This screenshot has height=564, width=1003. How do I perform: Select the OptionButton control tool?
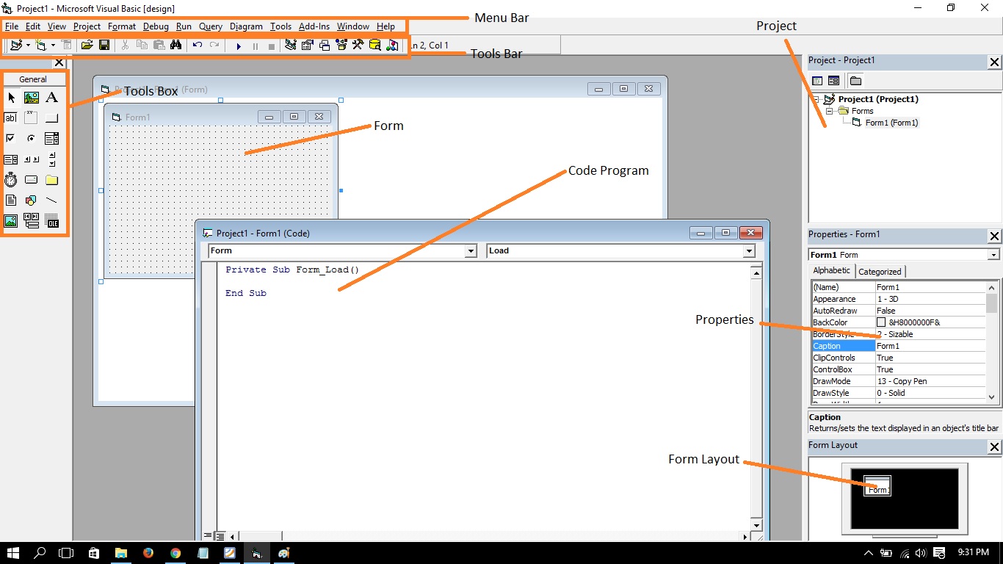tap(31, 138)
